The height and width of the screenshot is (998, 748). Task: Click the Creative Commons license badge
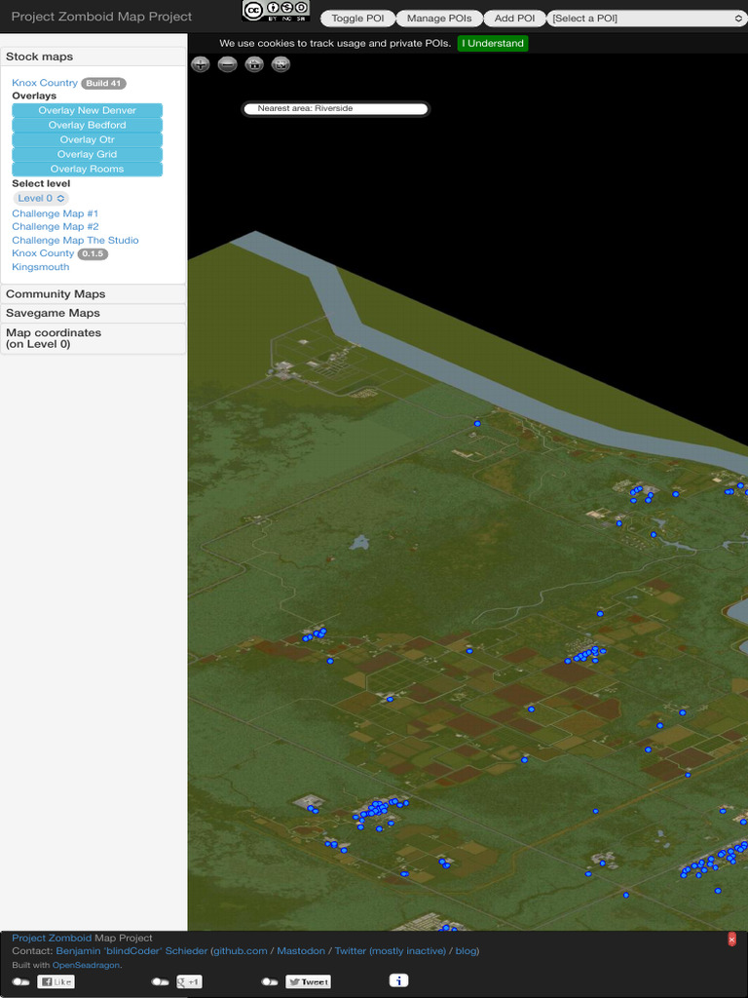pos(276,11)
